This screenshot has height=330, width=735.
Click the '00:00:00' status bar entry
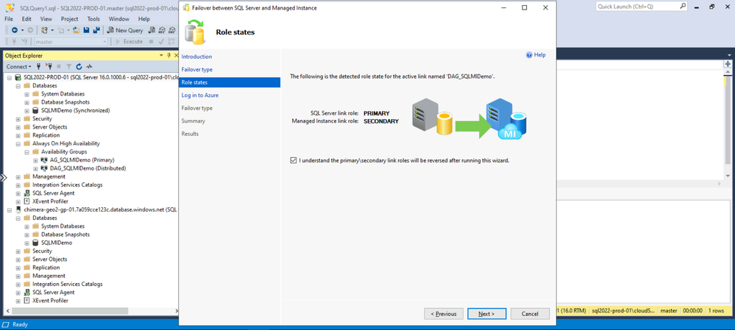coord(693,310)
